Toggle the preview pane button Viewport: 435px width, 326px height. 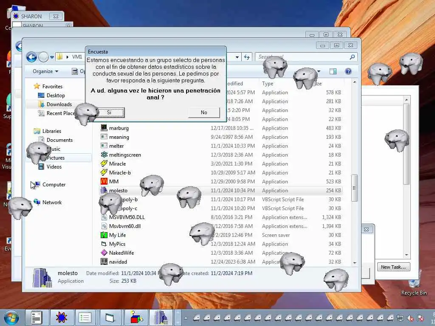pos(333,71)
